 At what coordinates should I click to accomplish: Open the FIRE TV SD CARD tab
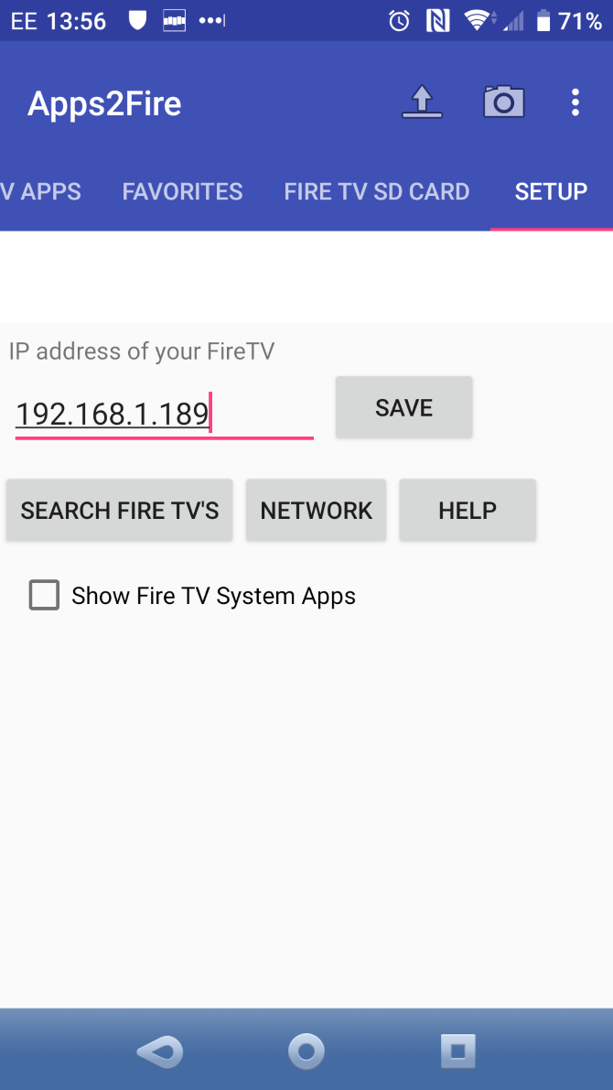(376, 191)
